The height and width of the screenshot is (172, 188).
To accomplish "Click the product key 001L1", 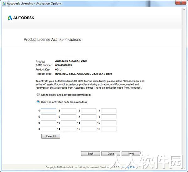I will click(x=59, y=70).
